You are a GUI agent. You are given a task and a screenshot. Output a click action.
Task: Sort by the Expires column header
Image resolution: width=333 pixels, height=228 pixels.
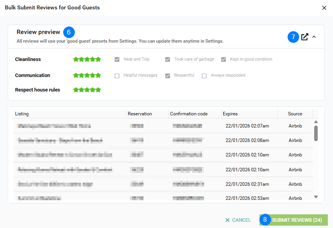(230, 114)
